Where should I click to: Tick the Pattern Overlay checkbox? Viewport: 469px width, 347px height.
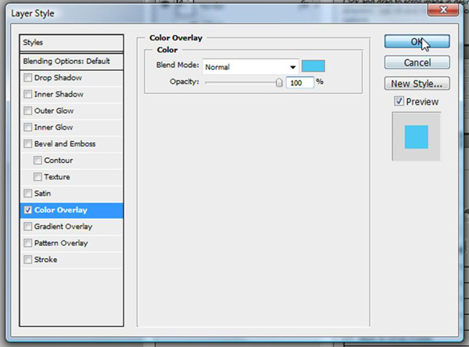coord(28,243)
